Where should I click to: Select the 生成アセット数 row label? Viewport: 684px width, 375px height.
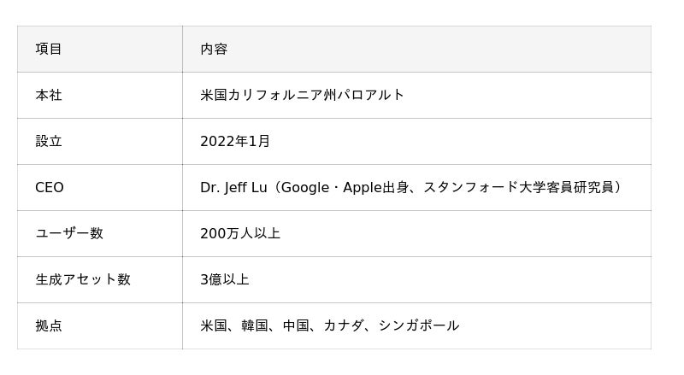(x=83, y=280)
